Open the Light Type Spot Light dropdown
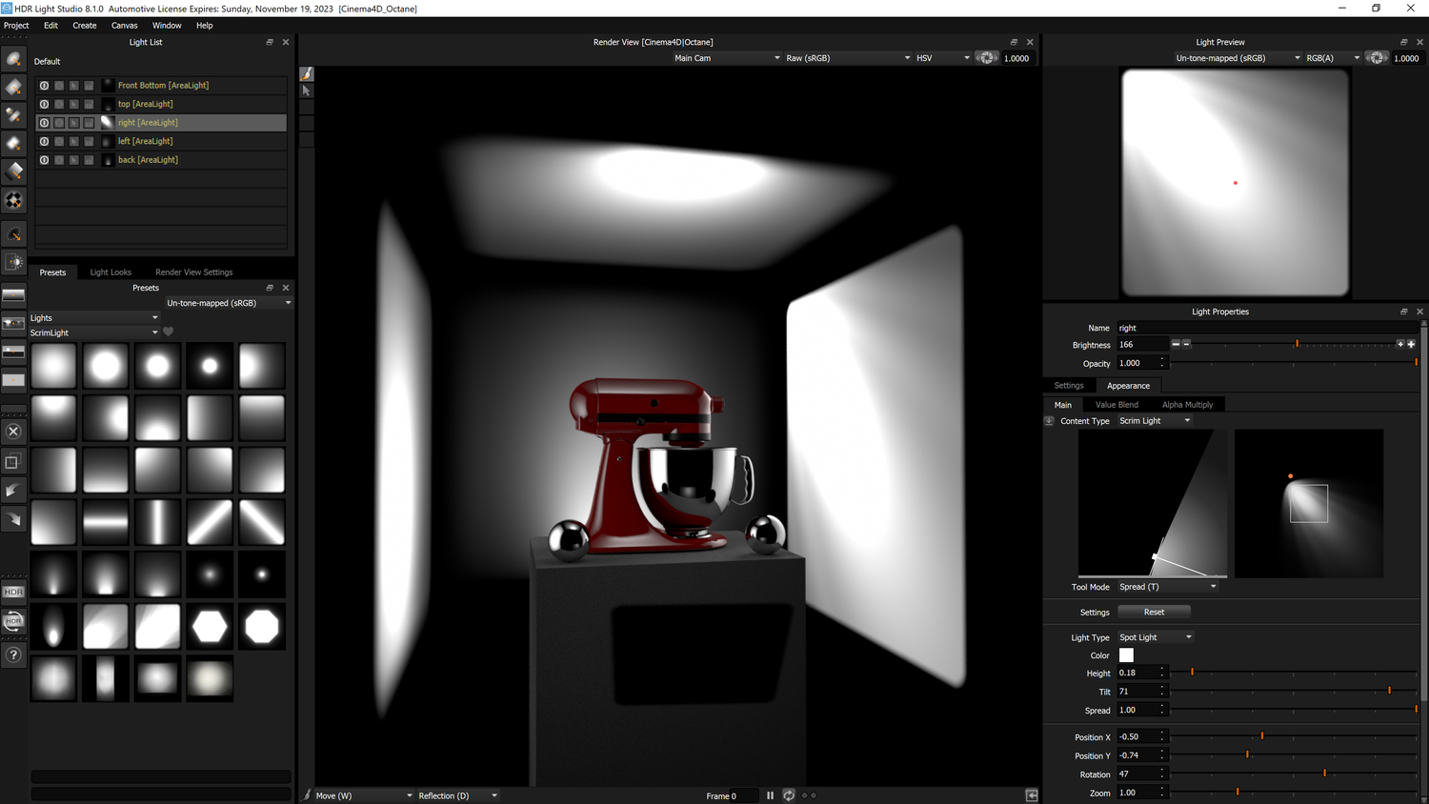 (1154, 636)
